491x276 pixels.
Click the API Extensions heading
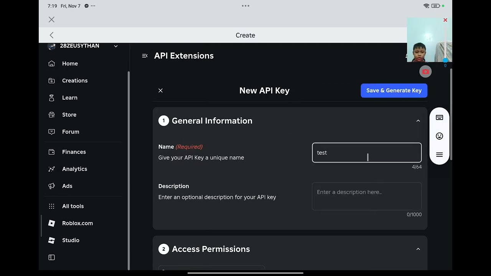point(184,56)
